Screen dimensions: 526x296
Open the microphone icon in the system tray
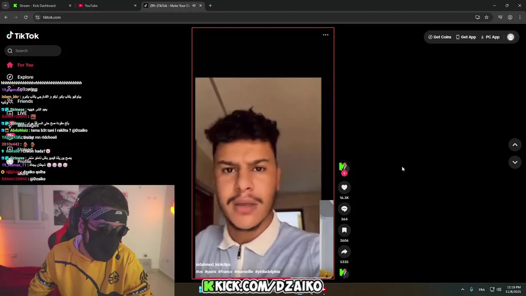click(471, 289)
